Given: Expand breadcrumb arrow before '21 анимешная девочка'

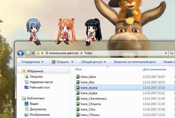Looking at the screenshot, I should point(42,53).
